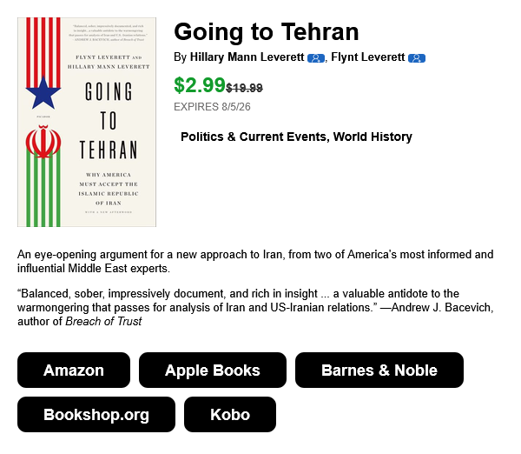Open the Going to Tehran book cover

pyautogui.click(x=87, y=122)
